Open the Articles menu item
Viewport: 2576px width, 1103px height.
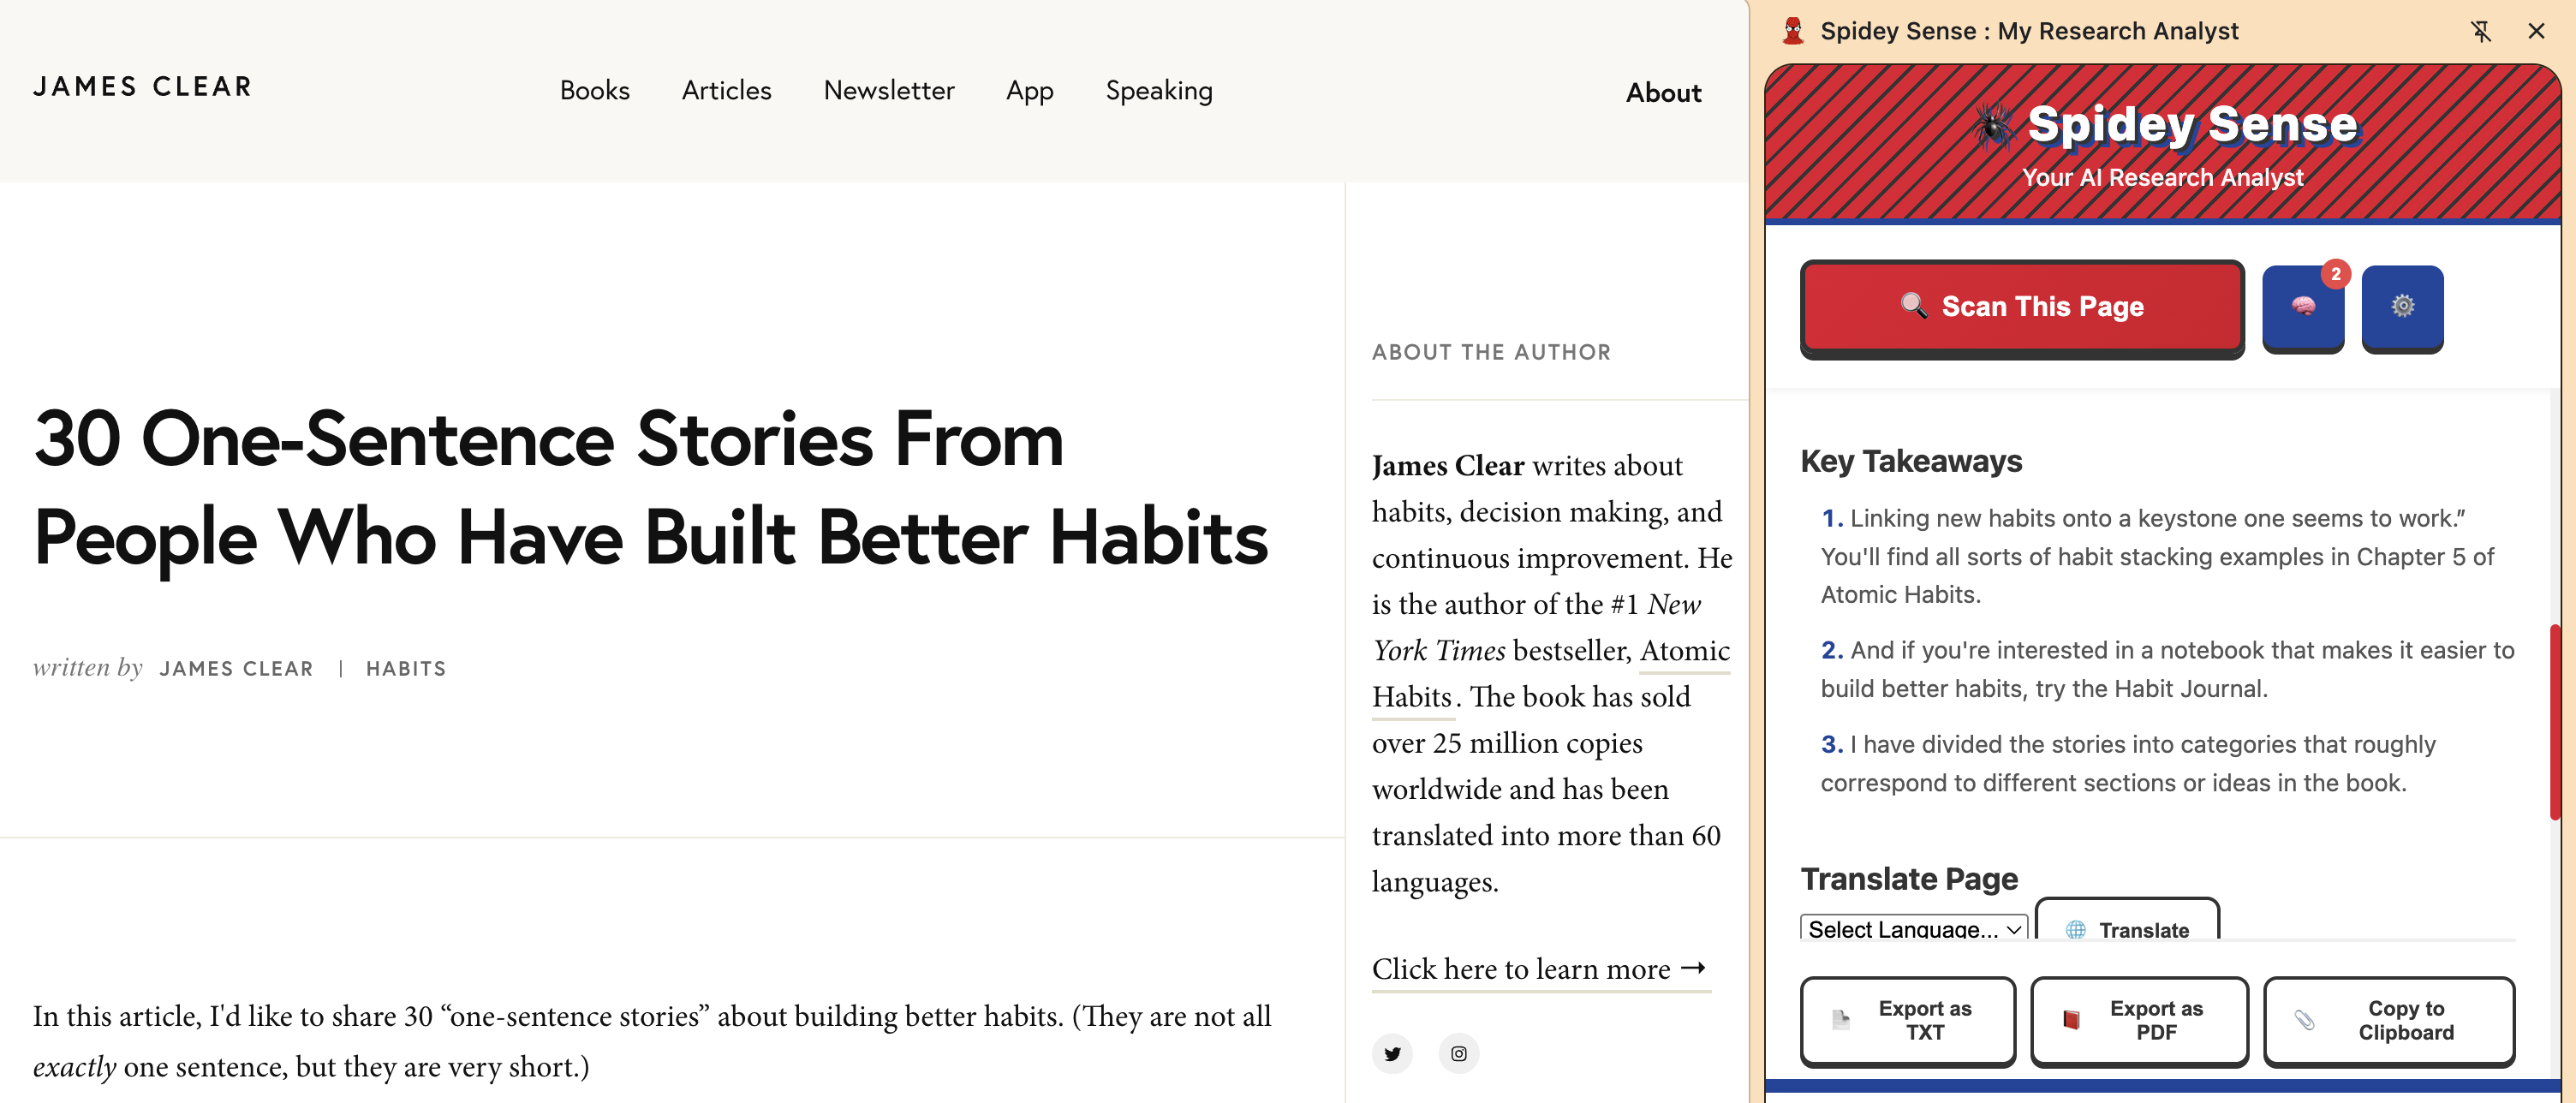click(x=726, y=90)
